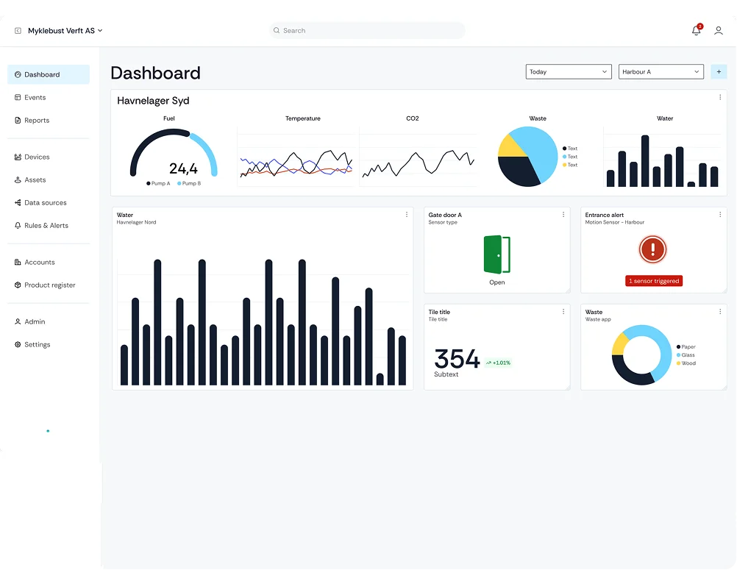The image size is (737, 570).
Task: Navigate to Data sources in the sidebar
Action: point(45,203)
